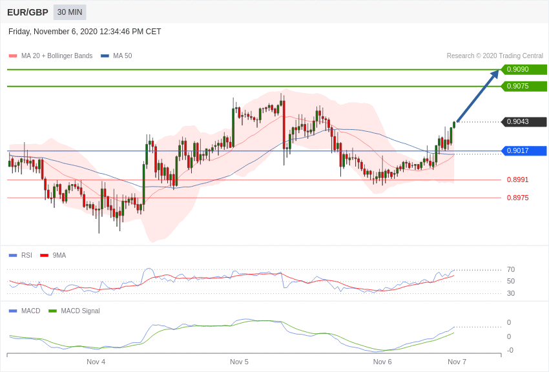Click the Nov 4 date axis label
Screen dimensions: 549x372
96,362
